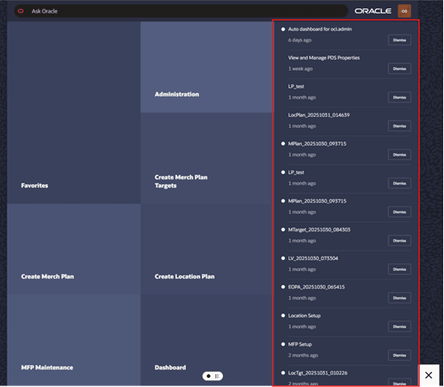Dismiss the LocPlan_20251031_014639 notification
This screenshot has height=387, width=444.
pos(399,126)
